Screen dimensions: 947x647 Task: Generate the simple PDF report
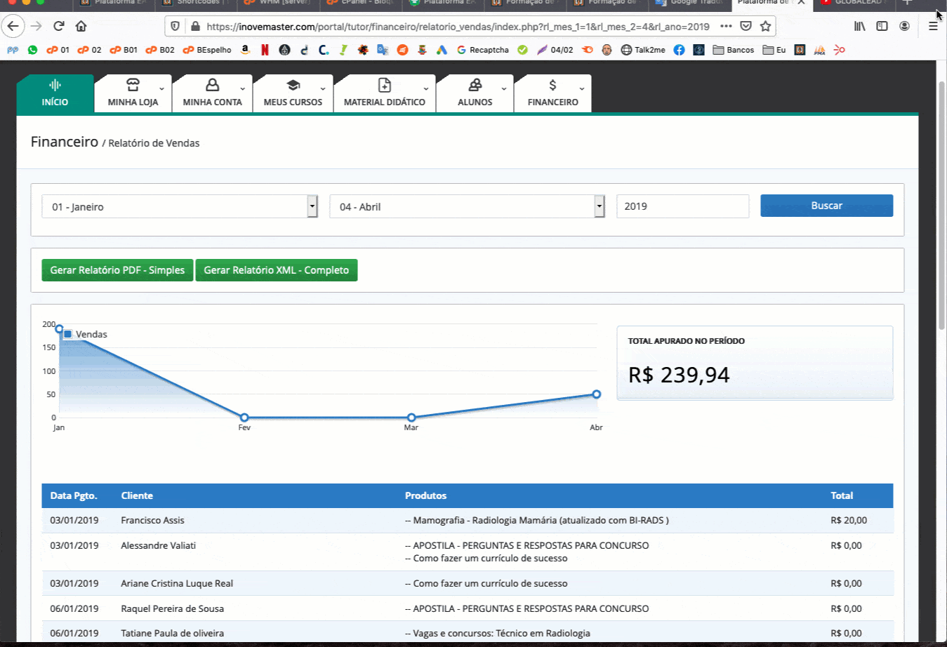[117, 270]
